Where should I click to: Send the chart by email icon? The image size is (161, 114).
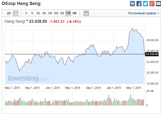158,4
